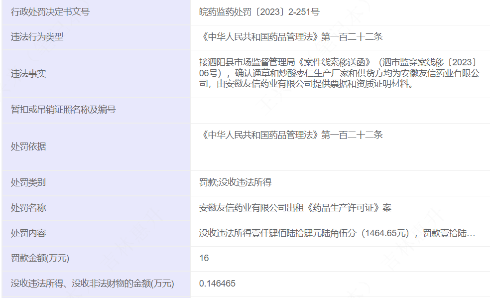
Task: Click the 处罚依据 row label
Action: (x=28, y=147)
